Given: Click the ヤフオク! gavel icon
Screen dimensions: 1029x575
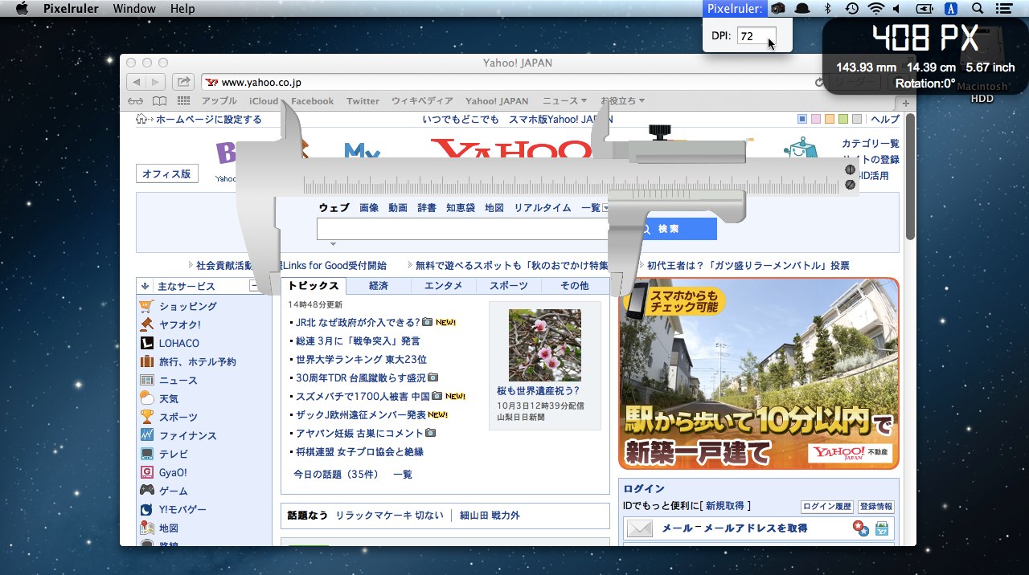Looking at the screenshot, I should tap(146, 324).
